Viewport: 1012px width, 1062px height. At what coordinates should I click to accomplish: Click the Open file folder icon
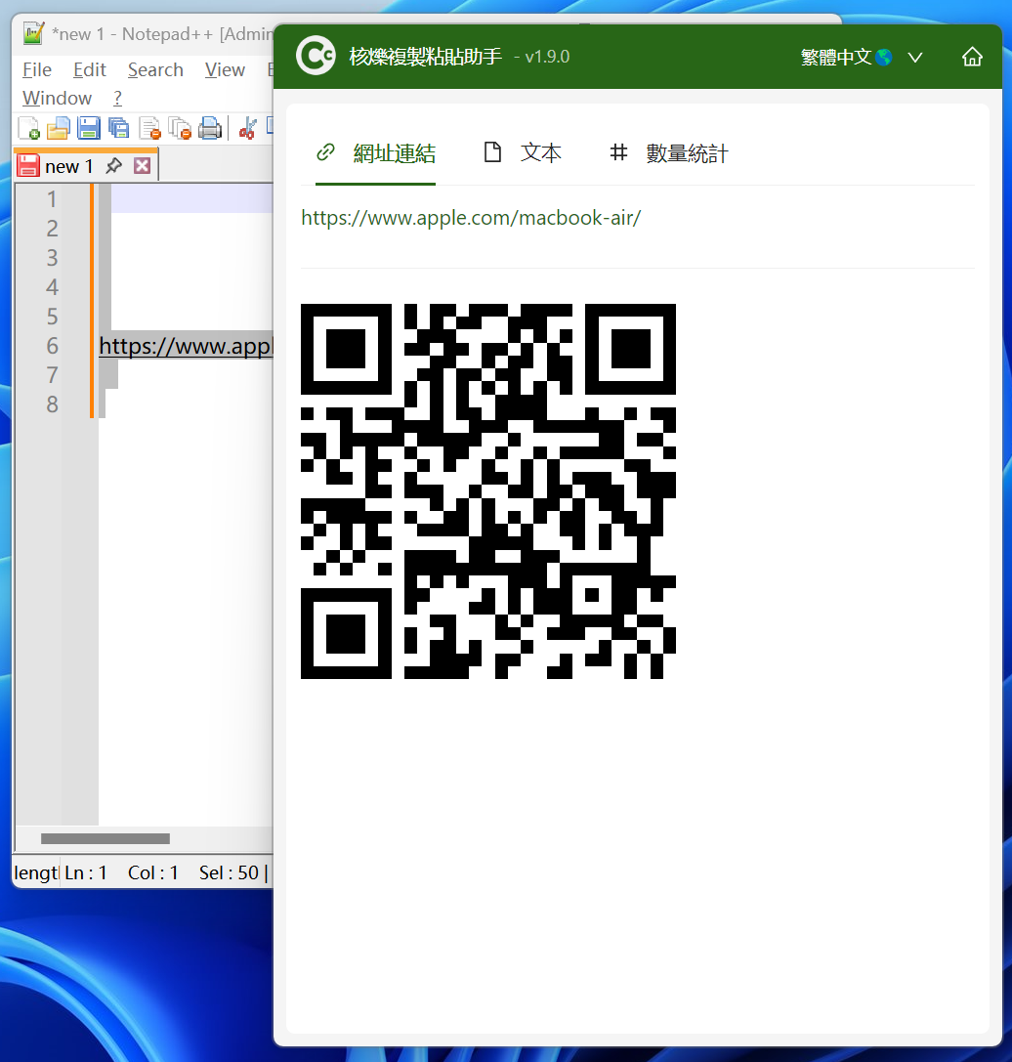click(x=59, y=128)
